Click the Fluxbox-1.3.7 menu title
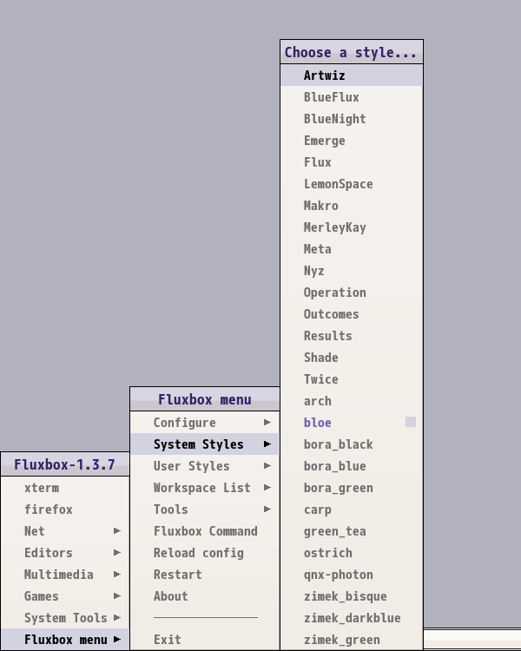The width and height of the screenshot is (521, 651). click(x=65, y=464)
